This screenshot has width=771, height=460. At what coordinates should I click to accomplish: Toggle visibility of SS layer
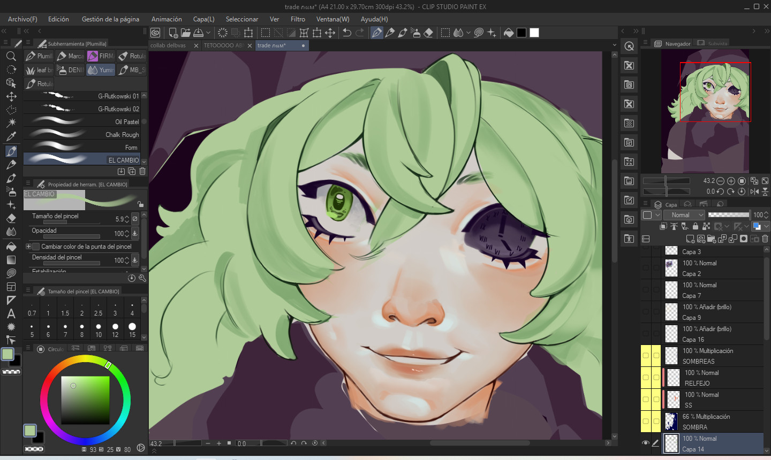[x=646, y=400]
